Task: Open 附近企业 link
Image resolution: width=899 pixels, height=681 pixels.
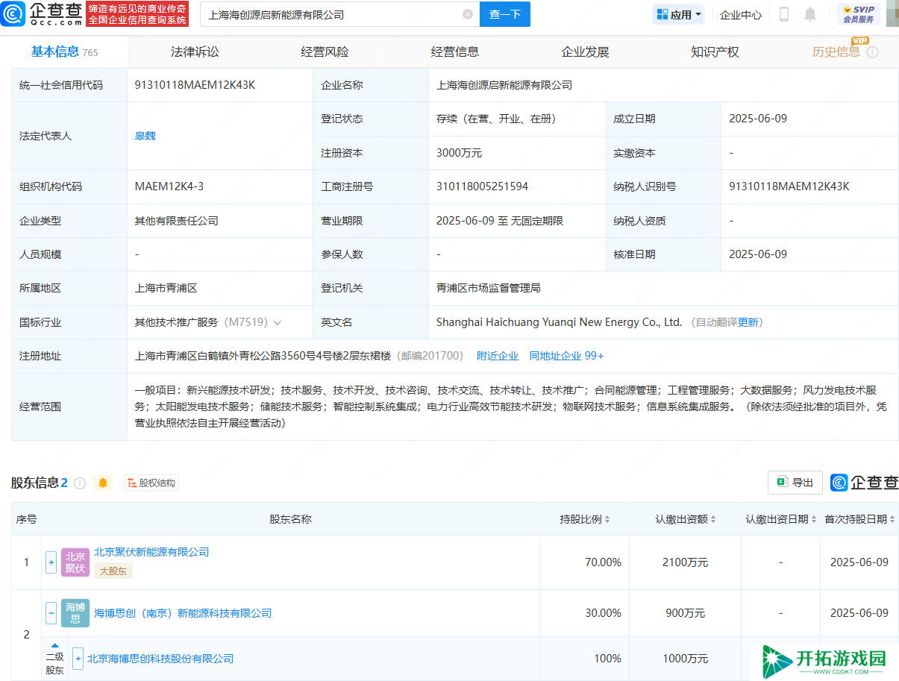Action: coord(498,356)
